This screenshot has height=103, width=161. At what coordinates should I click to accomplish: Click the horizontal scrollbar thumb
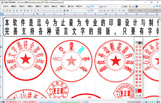pyautogui.click(x=10, y=100)
